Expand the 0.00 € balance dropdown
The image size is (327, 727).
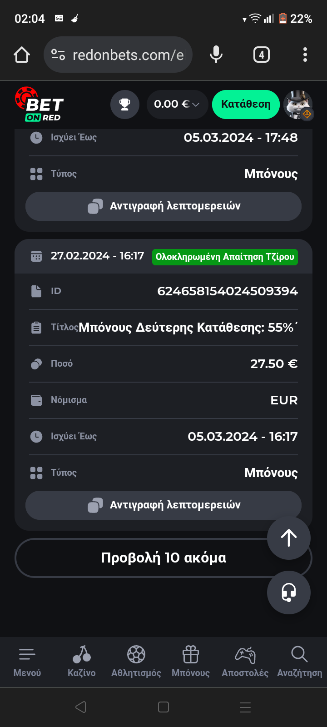pos(177,105)
